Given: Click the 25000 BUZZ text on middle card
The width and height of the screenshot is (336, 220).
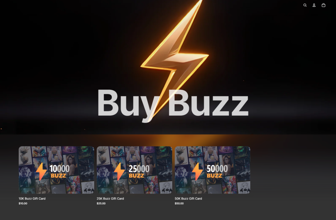Looking at the screenshot, I should click(x=139, y=172).
